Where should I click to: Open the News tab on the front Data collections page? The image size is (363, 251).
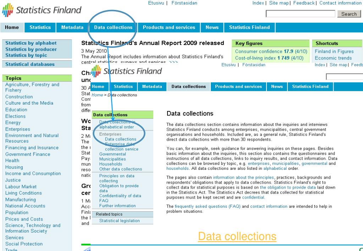(x=277, y=87)
